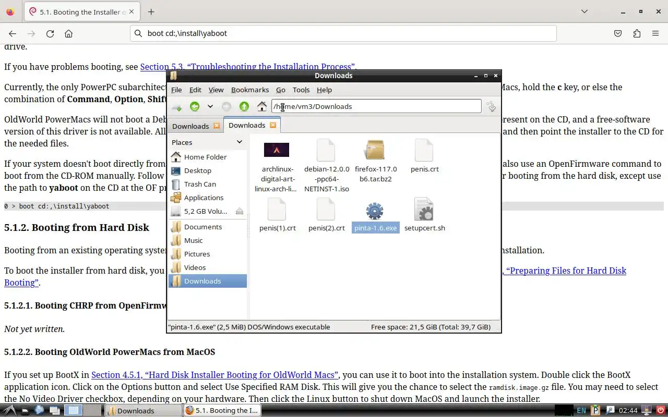Switch to the first inactive Downloads tab
Image resolution: width=668 pixels, height=417 pixels.
click(190, 126)
